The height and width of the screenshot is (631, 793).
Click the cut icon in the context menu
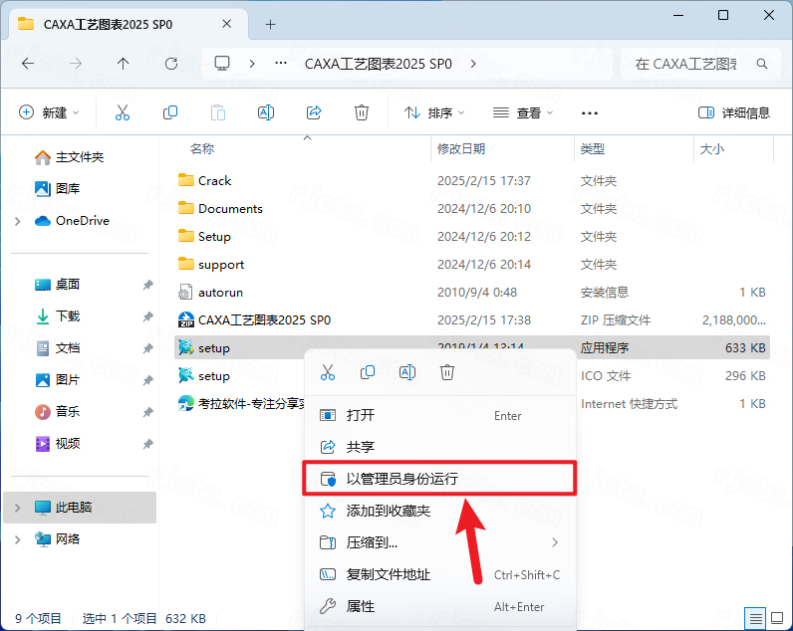tap(328, 372)
